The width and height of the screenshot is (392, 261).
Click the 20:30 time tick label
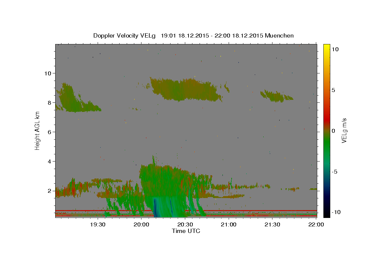pyautogui.click(x=185, y=224)
